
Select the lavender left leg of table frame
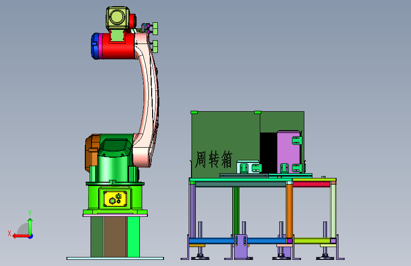tap(192, 211)
